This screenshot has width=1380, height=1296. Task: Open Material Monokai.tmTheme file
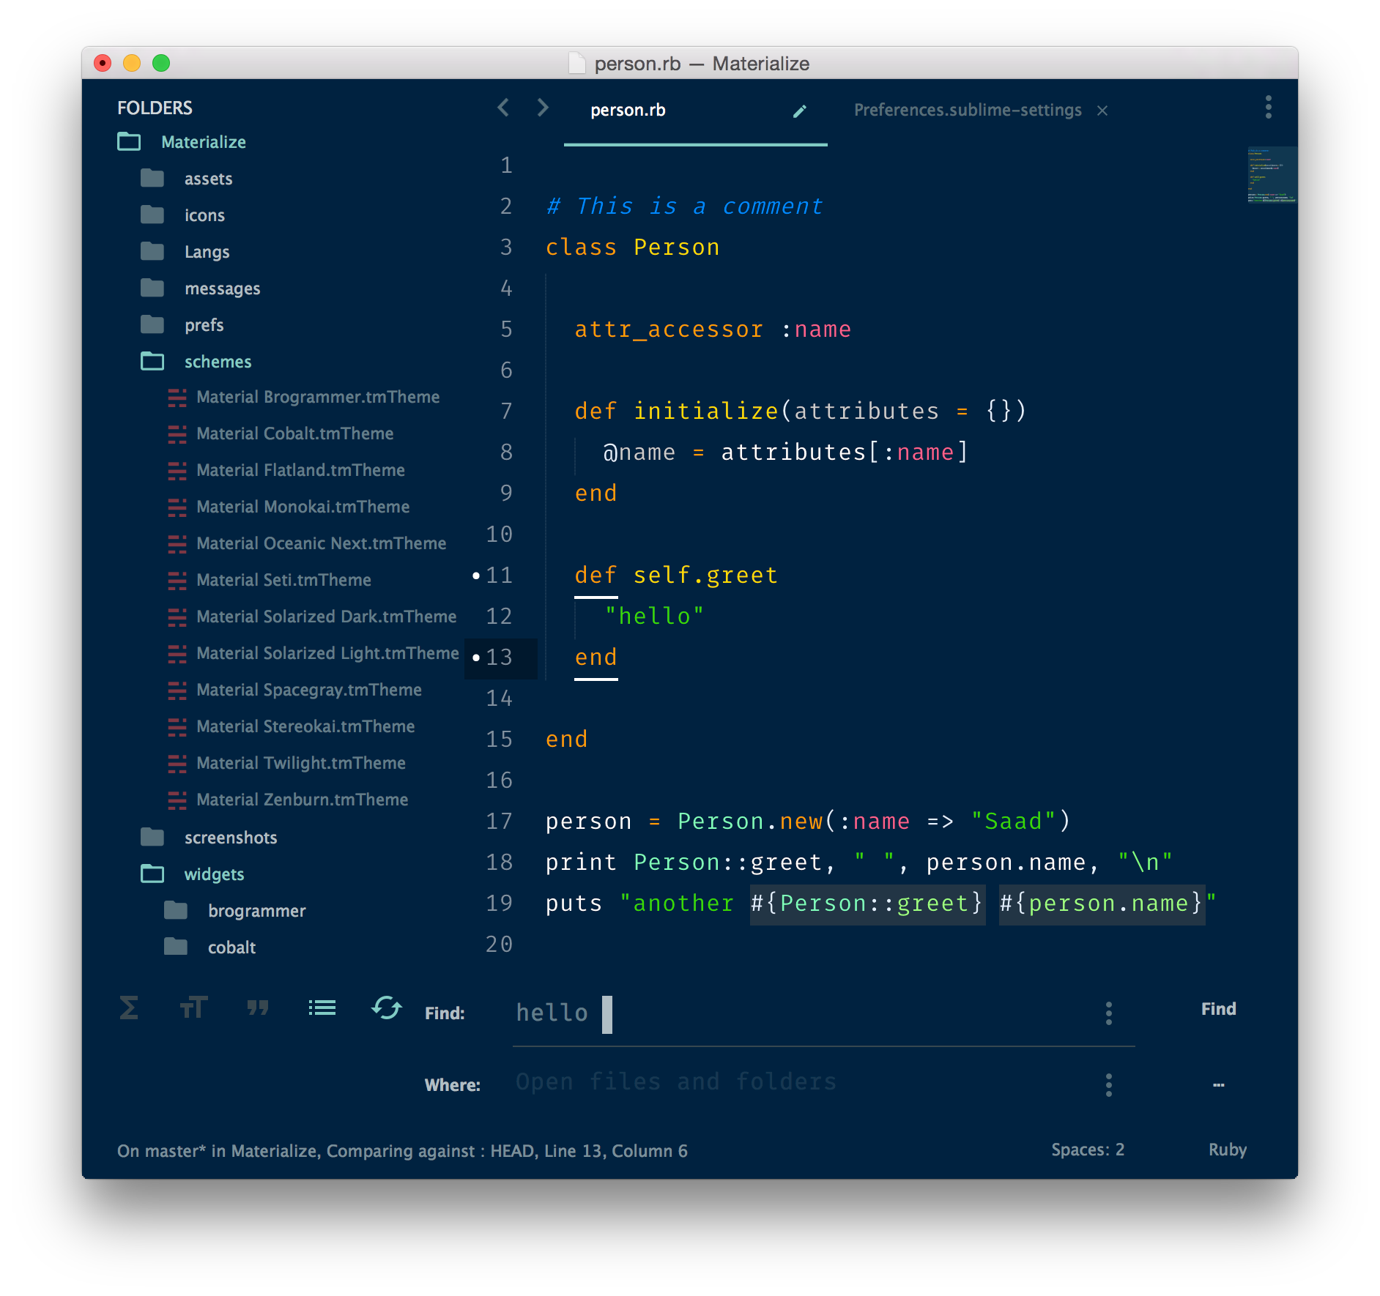[303, 507]
